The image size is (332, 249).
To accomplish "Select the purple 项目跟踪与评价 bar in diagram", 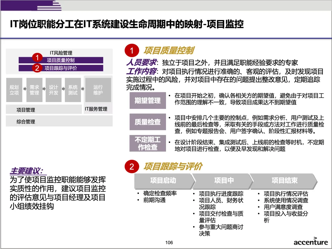I will coord(61,68).
